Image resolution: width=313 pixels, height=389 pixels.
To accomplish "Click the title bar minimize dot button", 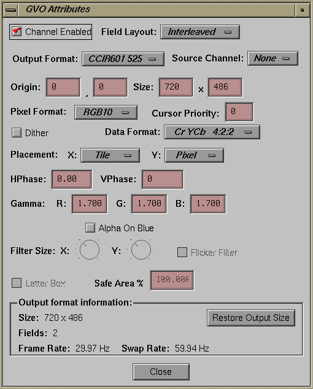I will coord(302,10).
